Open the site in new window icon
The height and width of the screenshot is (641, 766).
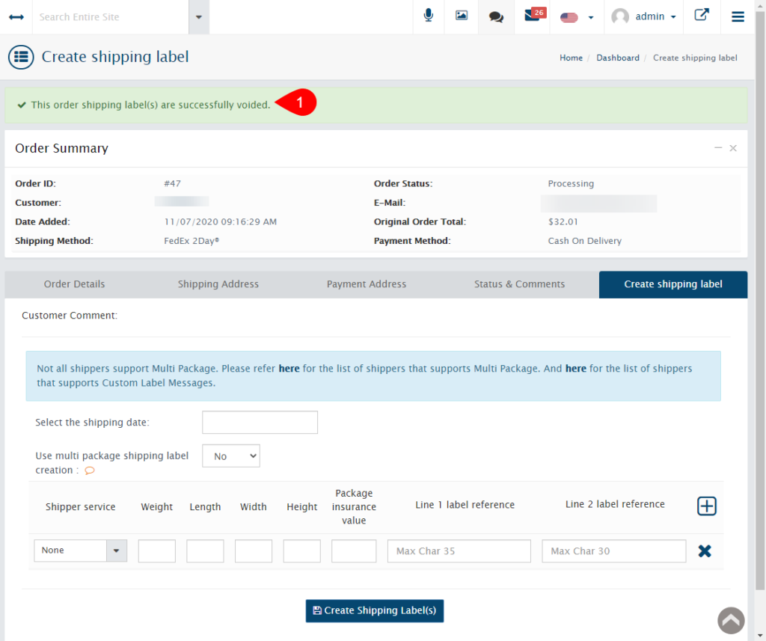pyautogui.click(x=701, y=16)
